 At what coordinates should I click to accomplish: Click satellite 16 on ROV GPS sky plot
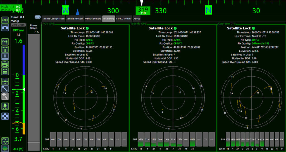[92, 92]
